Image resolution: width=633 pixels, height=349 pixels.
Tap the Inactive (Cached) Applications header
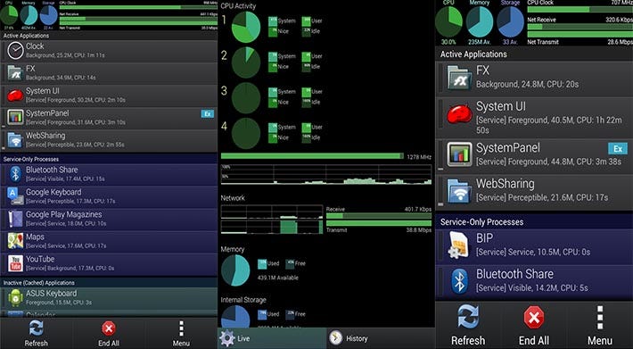(x=109, y=283)
